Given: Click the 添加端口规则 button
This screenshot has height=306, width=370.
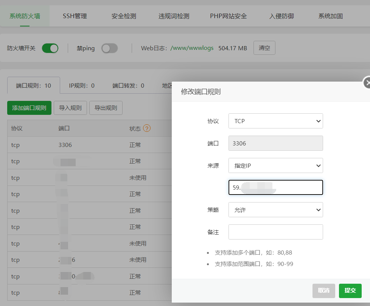Looking at the screenshot, I should [29, 108].
